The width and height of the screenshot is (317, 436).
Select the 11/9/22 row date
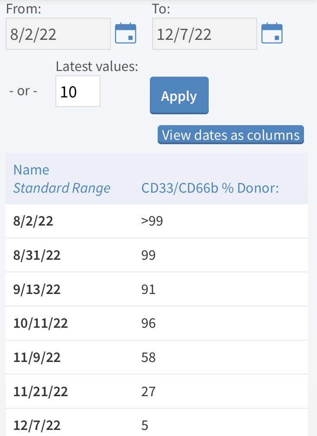(37, 358)
